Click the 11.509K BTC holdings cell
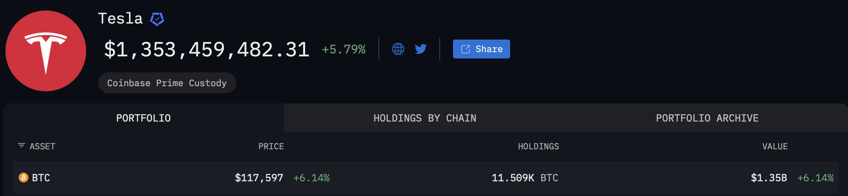The width and height of the screenshot is (848, 196). pos(525,178)
